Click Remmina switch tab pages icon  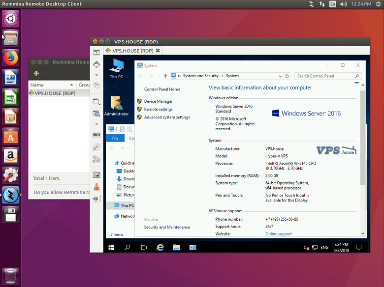point(96,86)
